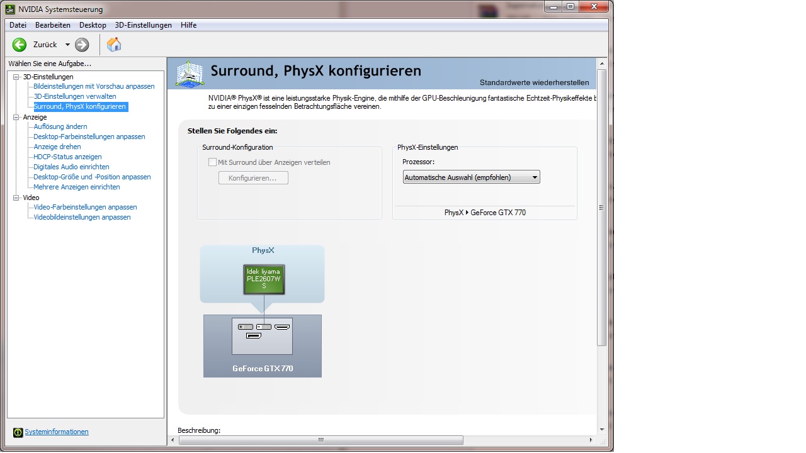Image resolution: width=806 pixels, height=453 pixels.
Task: Click the 3D-Einstellungen tree category label
Action: tap(48, 77)
